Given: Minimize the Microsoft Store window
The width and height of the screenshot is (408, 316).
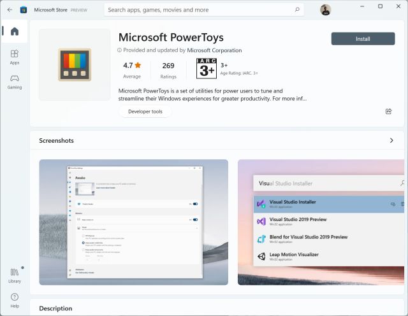Looking at the screenshot, I should (x=362, y=6).
